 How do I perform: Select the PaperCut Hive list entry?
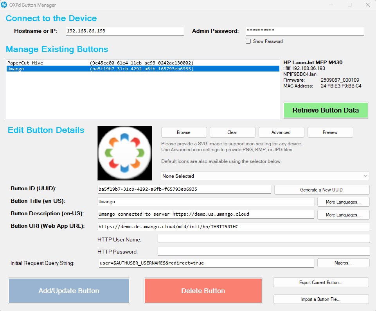pos(143,63)
